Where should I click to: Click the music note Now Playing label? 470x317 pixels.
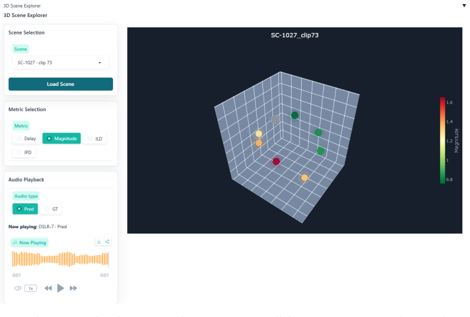[29, 242]
